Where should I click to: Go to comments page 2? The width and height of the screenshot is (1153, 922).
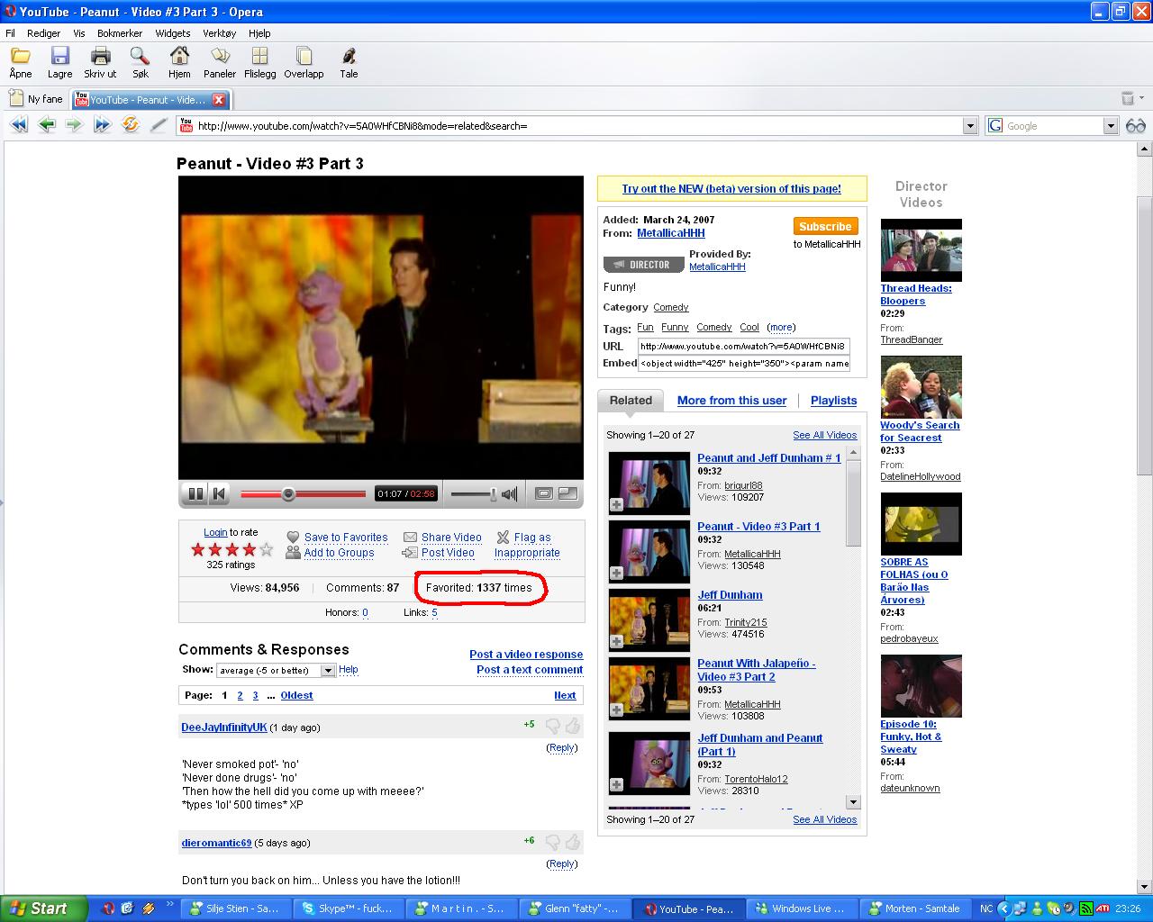pos(240,695)
